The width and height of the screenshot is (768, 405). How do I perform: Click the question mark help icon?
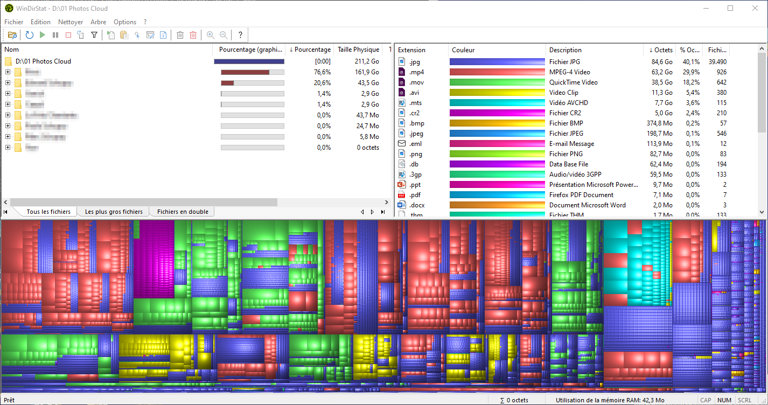pyautogui.click(x=240, y=35)
